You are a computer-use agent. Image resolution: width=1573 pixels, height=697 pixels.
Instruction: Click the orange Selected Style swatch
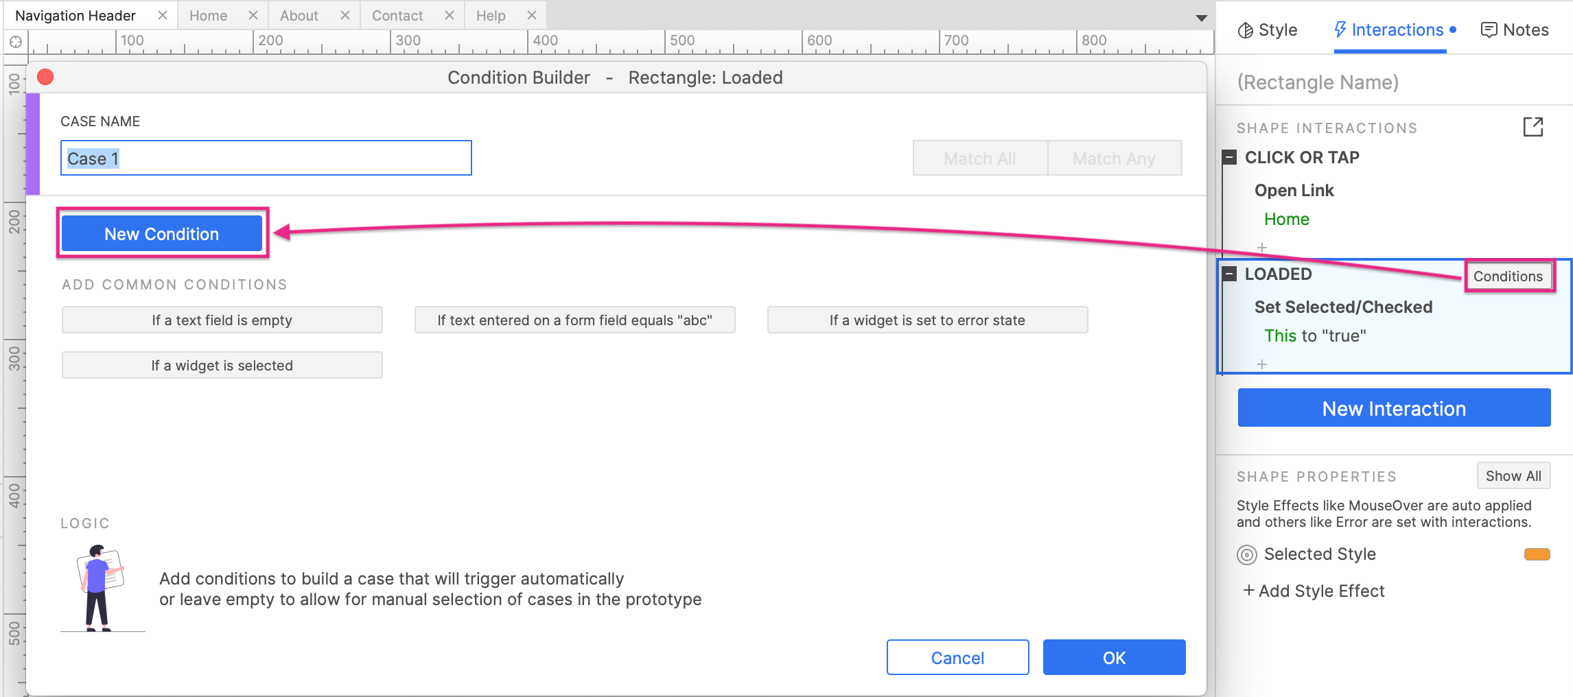1537,554
